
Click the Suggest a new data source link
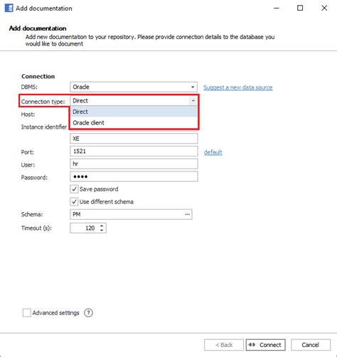[x=238, y=87]
